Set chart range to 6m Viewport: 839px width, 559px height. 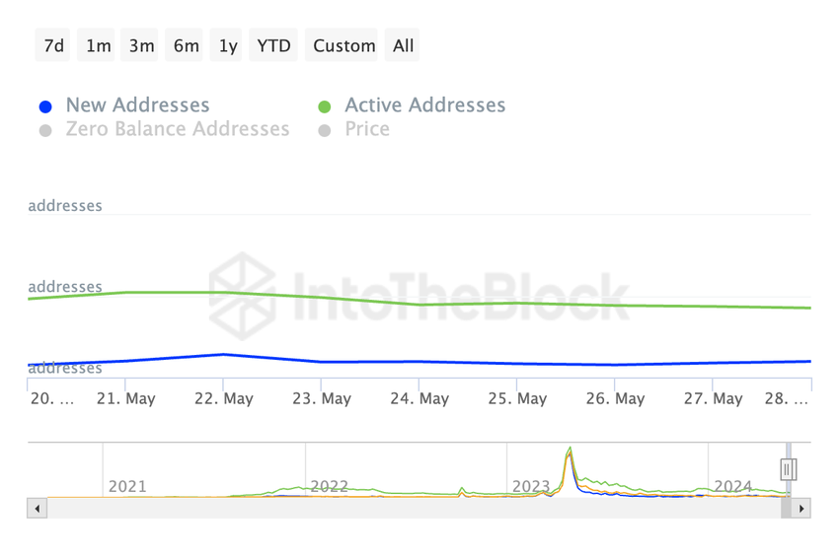[x=186, y=45]
